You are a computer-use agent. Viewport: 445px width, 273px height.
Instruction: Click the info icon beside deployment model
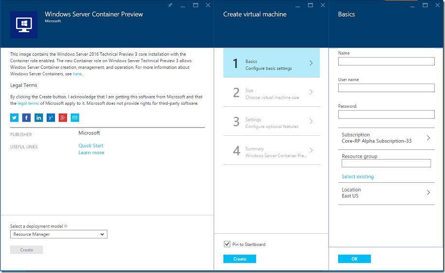tap(66, 226)
